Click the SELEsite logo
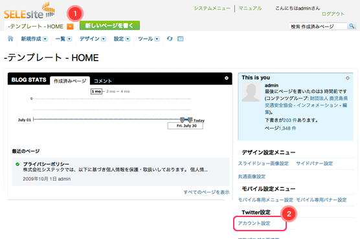The width and height of the screenshot is (360, 239). [29, 10]
